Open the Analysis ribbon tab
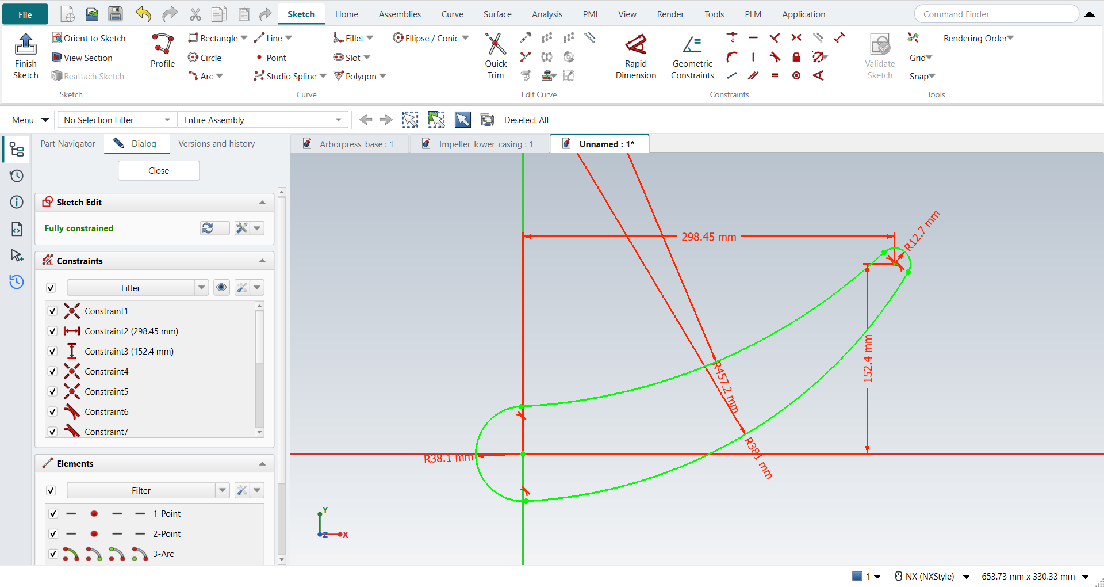The image size is (1104, 587). [547, 14]
